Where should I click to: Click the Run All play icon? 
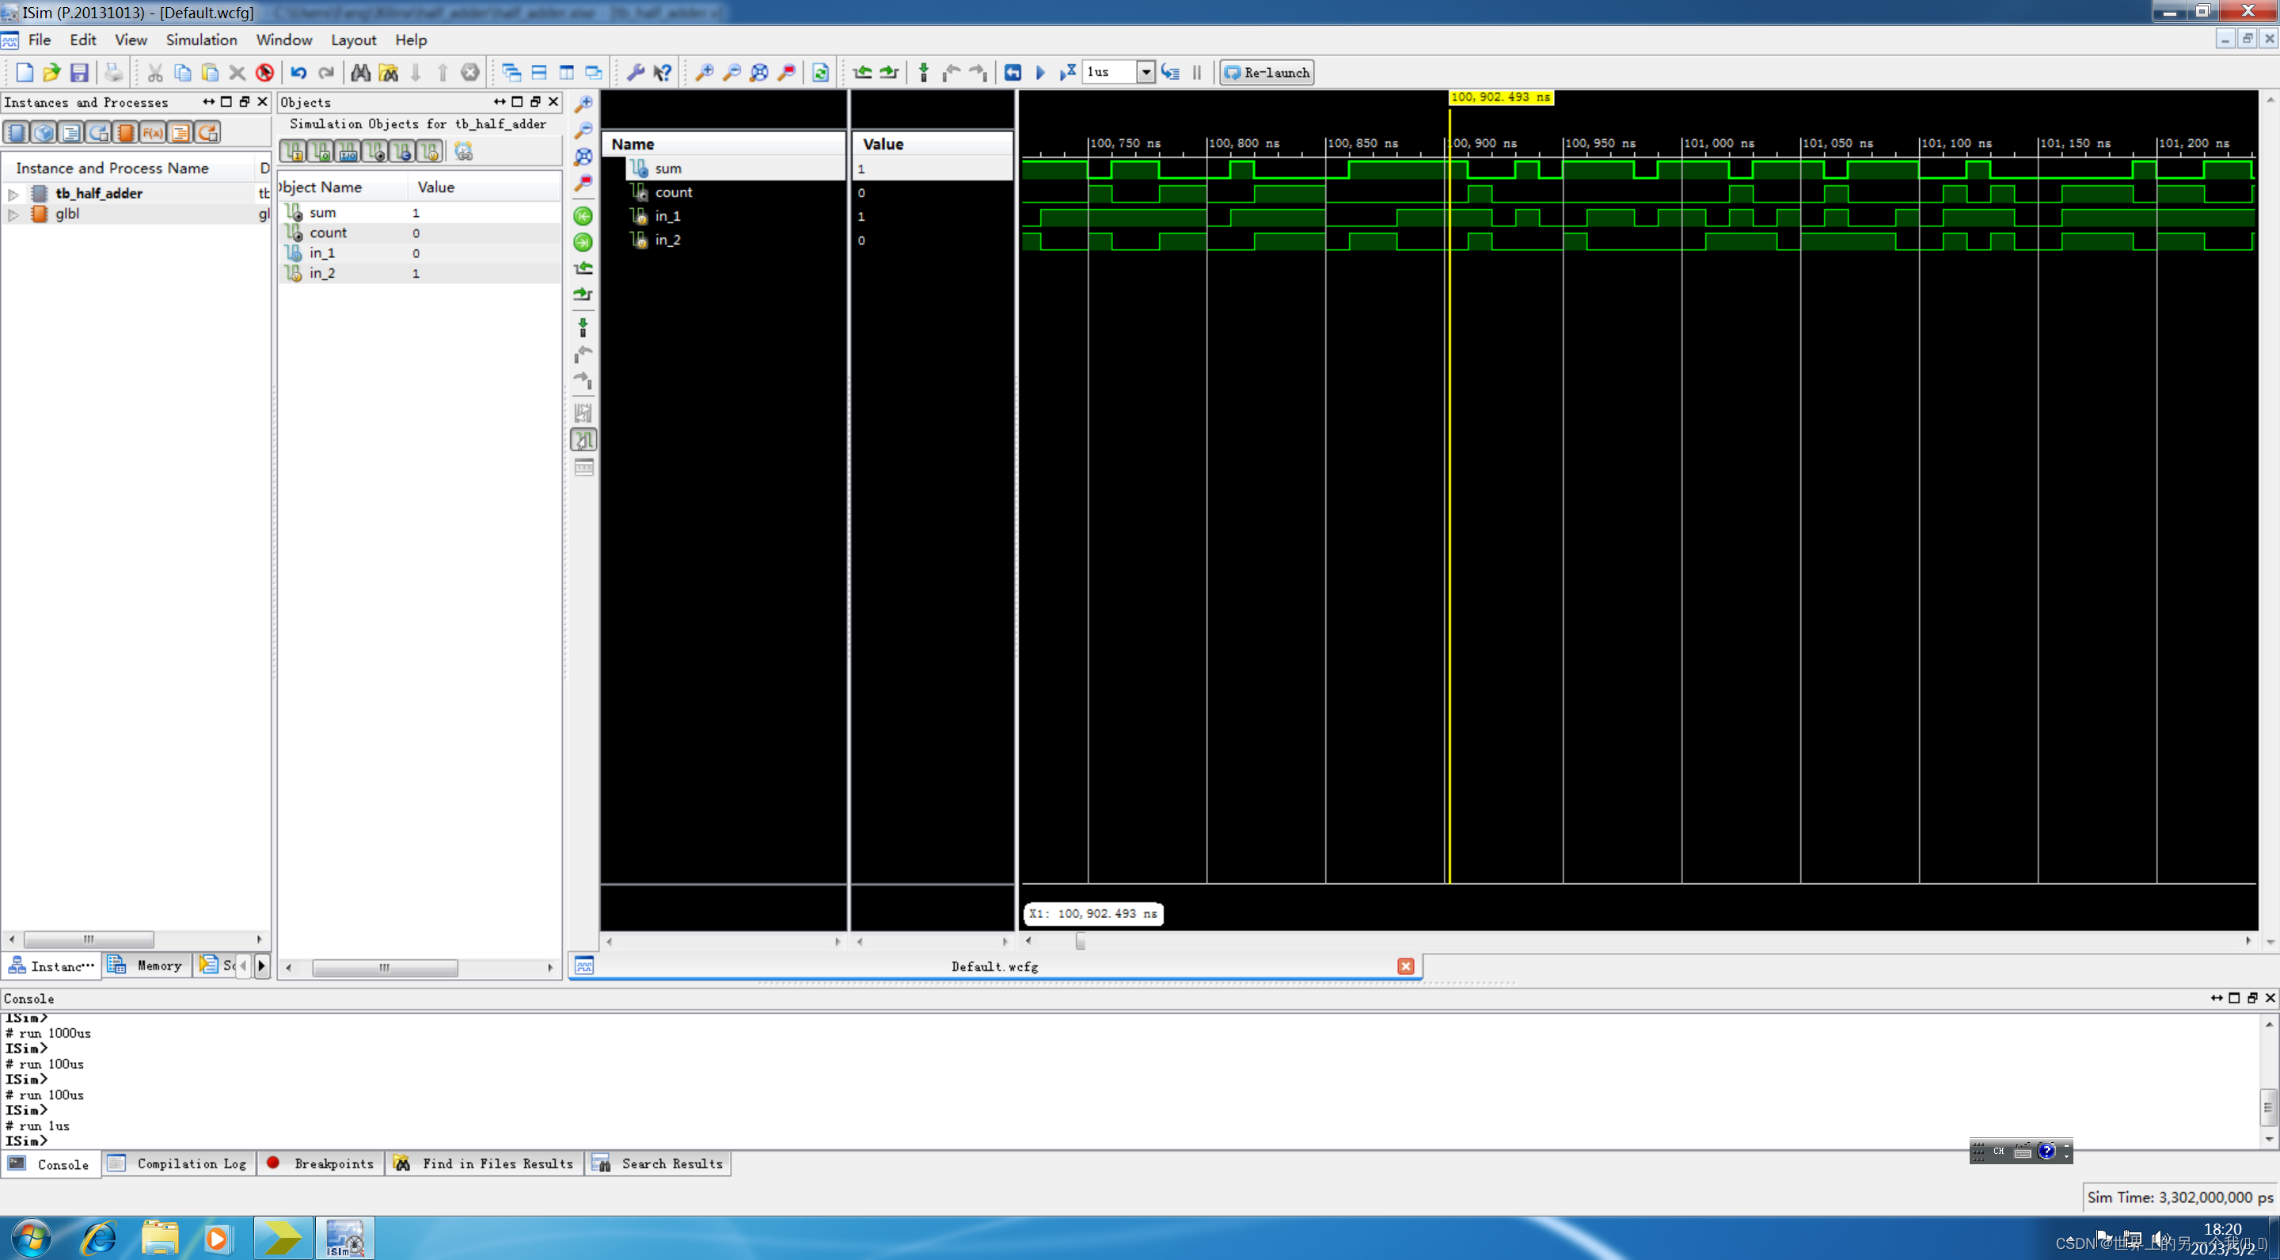click(x=1041, y=73)
